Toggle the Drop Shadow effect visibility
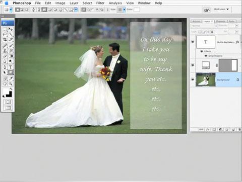 tap(206, 56)
